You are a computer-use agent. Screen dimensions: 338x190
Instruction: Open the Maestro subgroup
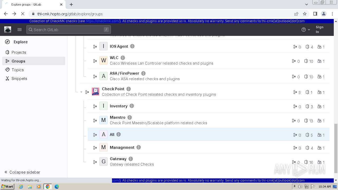[x=118, y=117]
